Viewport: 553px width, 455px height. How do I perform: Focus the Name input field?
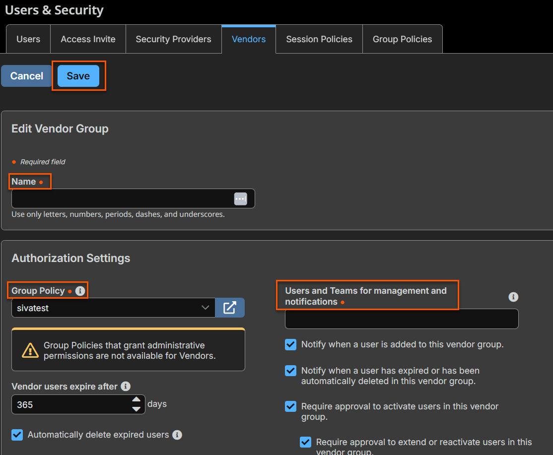click(x=133, y=198)
